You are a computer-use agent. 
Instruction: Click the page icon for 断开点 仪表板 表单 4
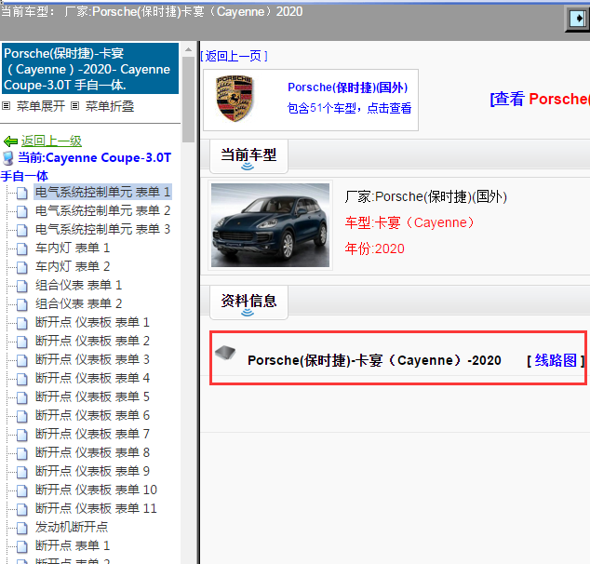(x=21, y=379)
